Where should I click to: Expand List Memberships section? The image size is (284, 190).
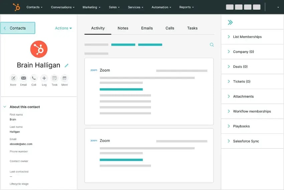coord(252,37)
